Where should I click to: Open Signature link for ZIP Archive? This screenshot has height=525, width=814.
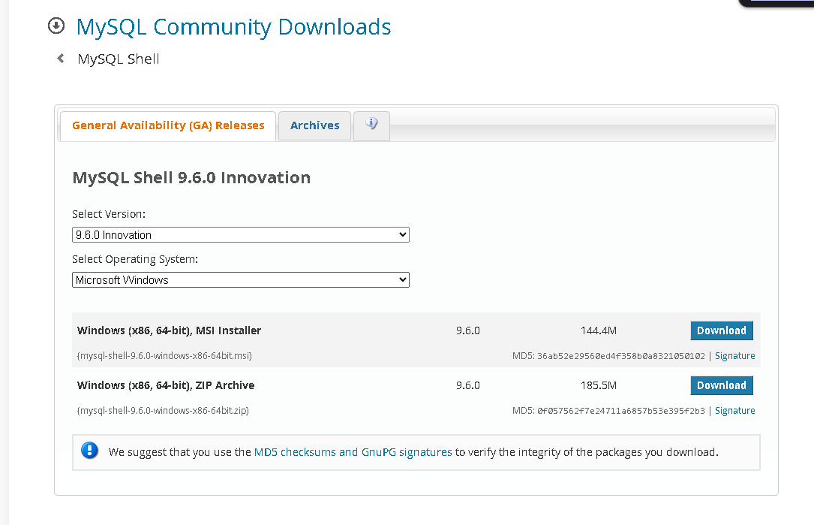735,411
